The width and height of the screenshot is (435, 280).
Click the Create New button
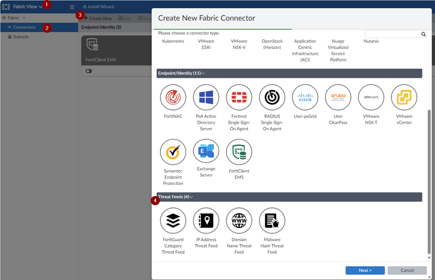(x=98, y=19)
